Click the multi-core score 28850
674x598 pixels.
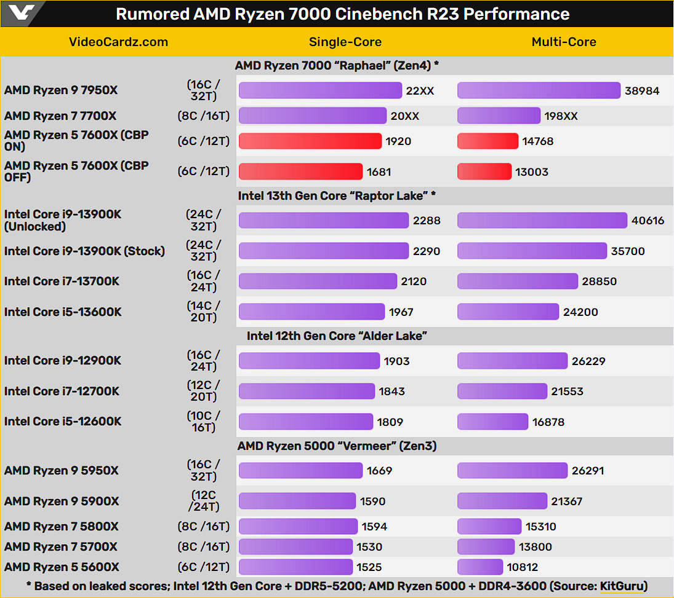(599, 281)
